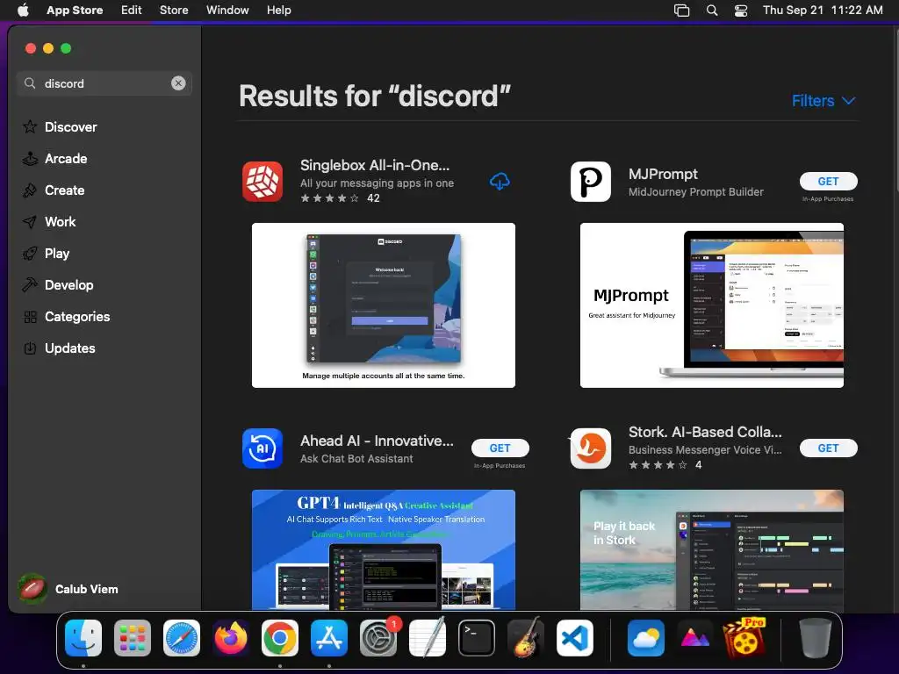Open the Help menu
The height and width of the screenshot is (674, 899).
[278, 11]
